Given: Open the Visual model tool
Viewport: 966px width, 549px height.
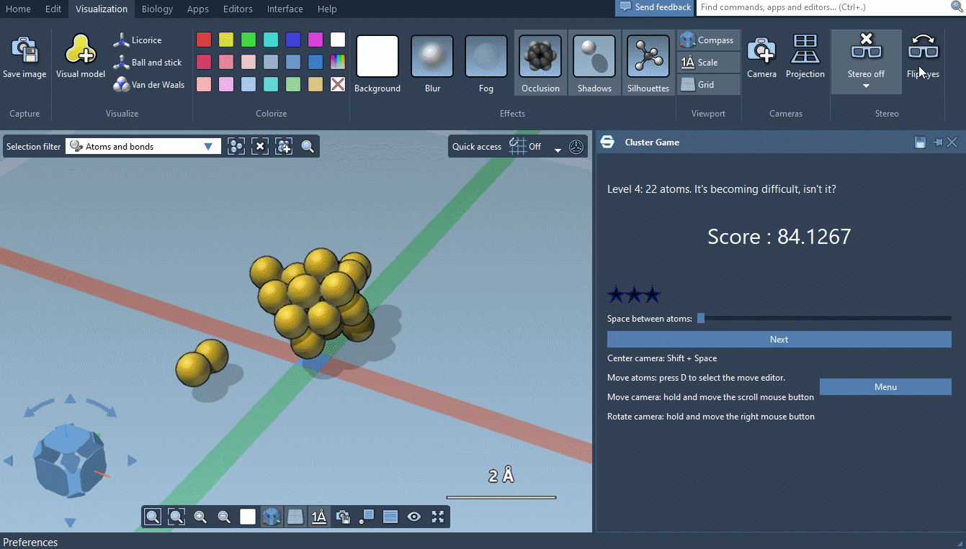Looking at the screenshot, I should tap(81, 50).
